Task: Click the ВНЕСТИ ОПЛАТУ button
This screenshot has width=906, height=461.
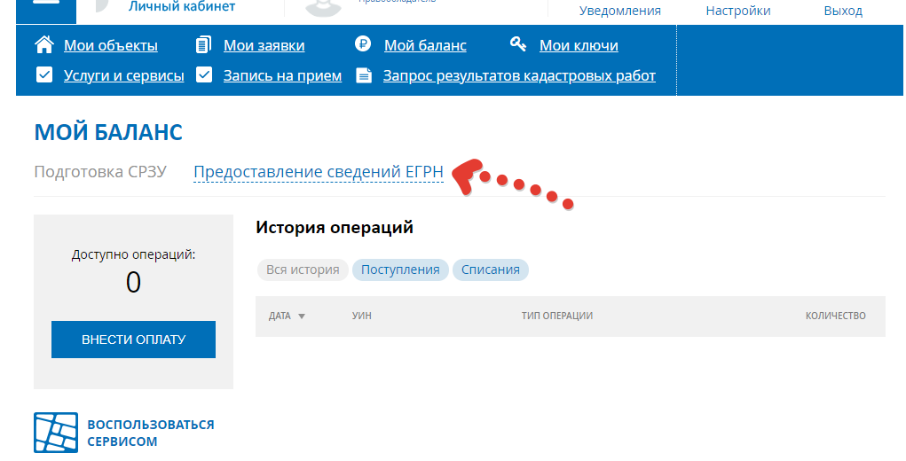Action: click(133, 340)
